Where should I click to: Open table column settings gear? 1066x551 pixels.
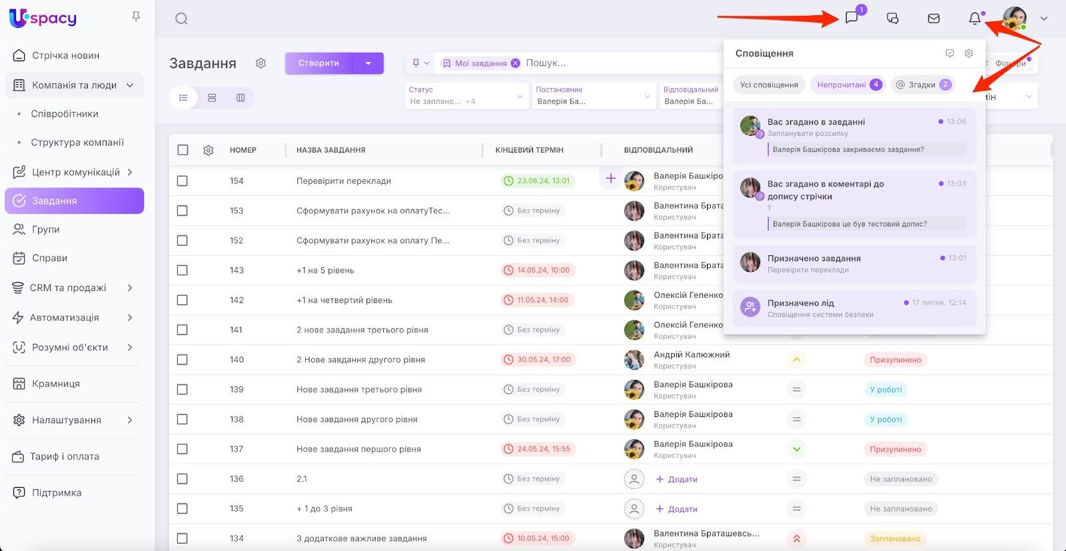coord(209,151)
